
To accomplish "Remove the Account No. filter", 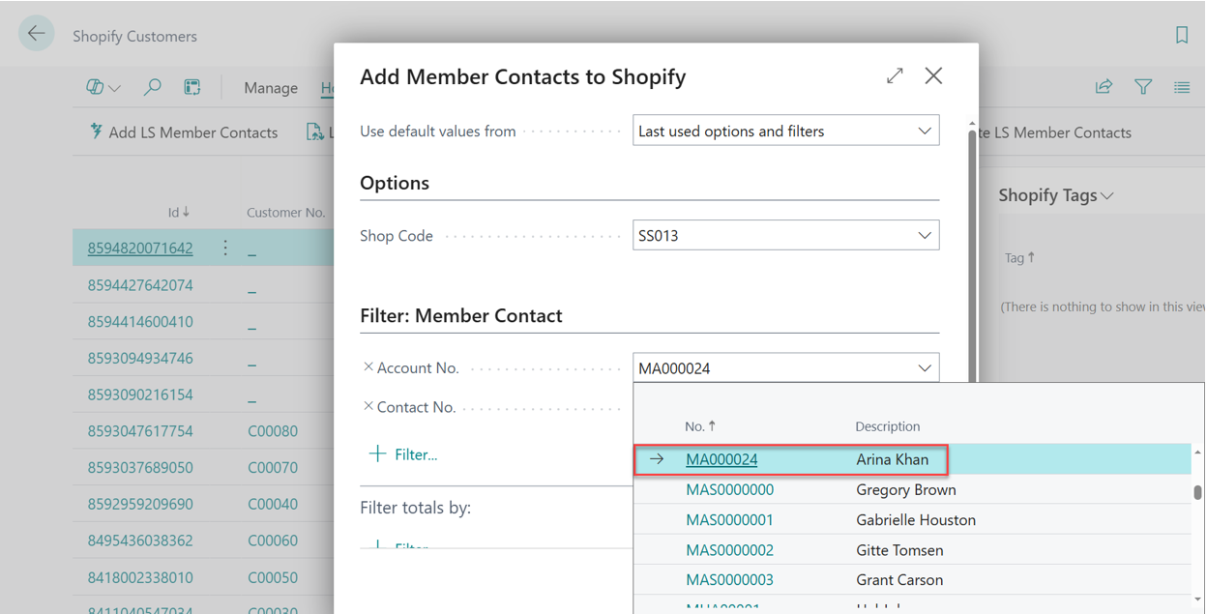I will (368, 367).
